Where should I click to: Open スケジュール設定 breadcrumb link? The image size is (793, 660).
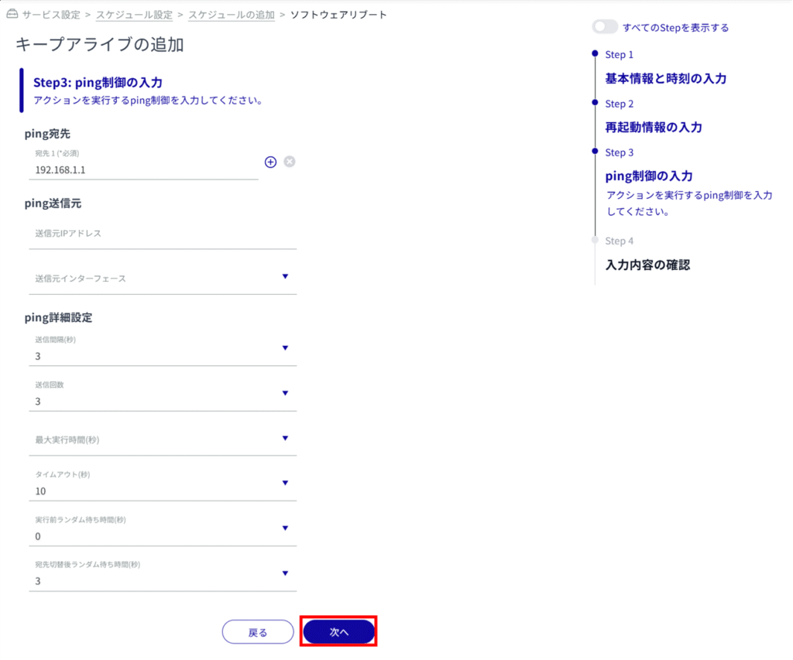pyautogui.click(x=134, y=15)
